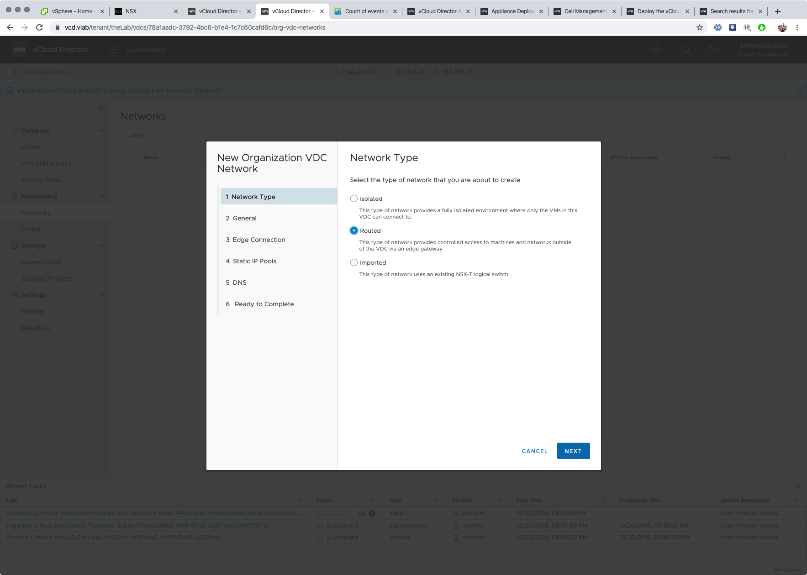Open the Chrome three-dot menu
Viewport: 807px width, 575px height.
click(x=797, y=27)
